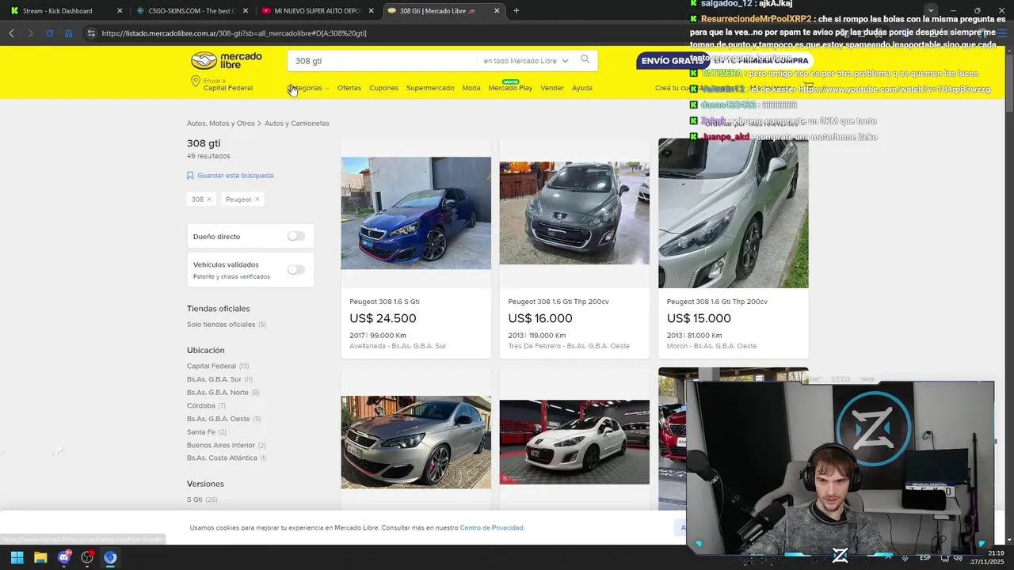This screenshot has width=1014, height=570.
Task: Open Centro de Privacidad link in cookie banner
Action: coord(491,527)
